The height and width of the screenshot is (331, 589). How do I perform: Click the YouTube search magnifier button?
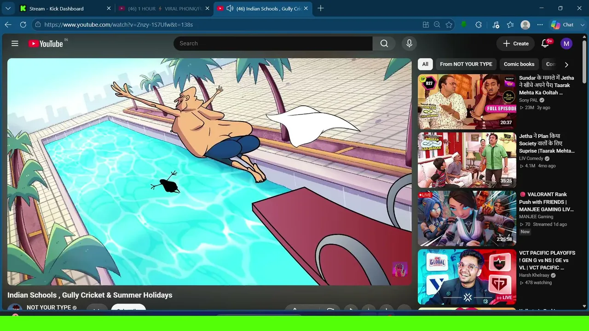(x=384, y=43)
